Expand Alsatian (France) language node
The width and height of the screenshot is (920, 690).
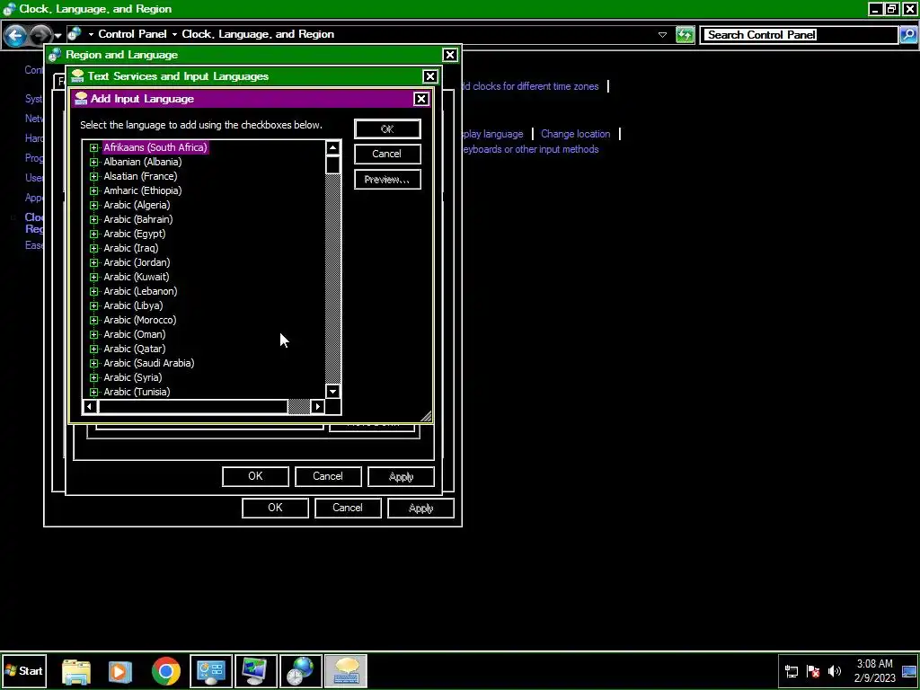click(x=93, y=177)
